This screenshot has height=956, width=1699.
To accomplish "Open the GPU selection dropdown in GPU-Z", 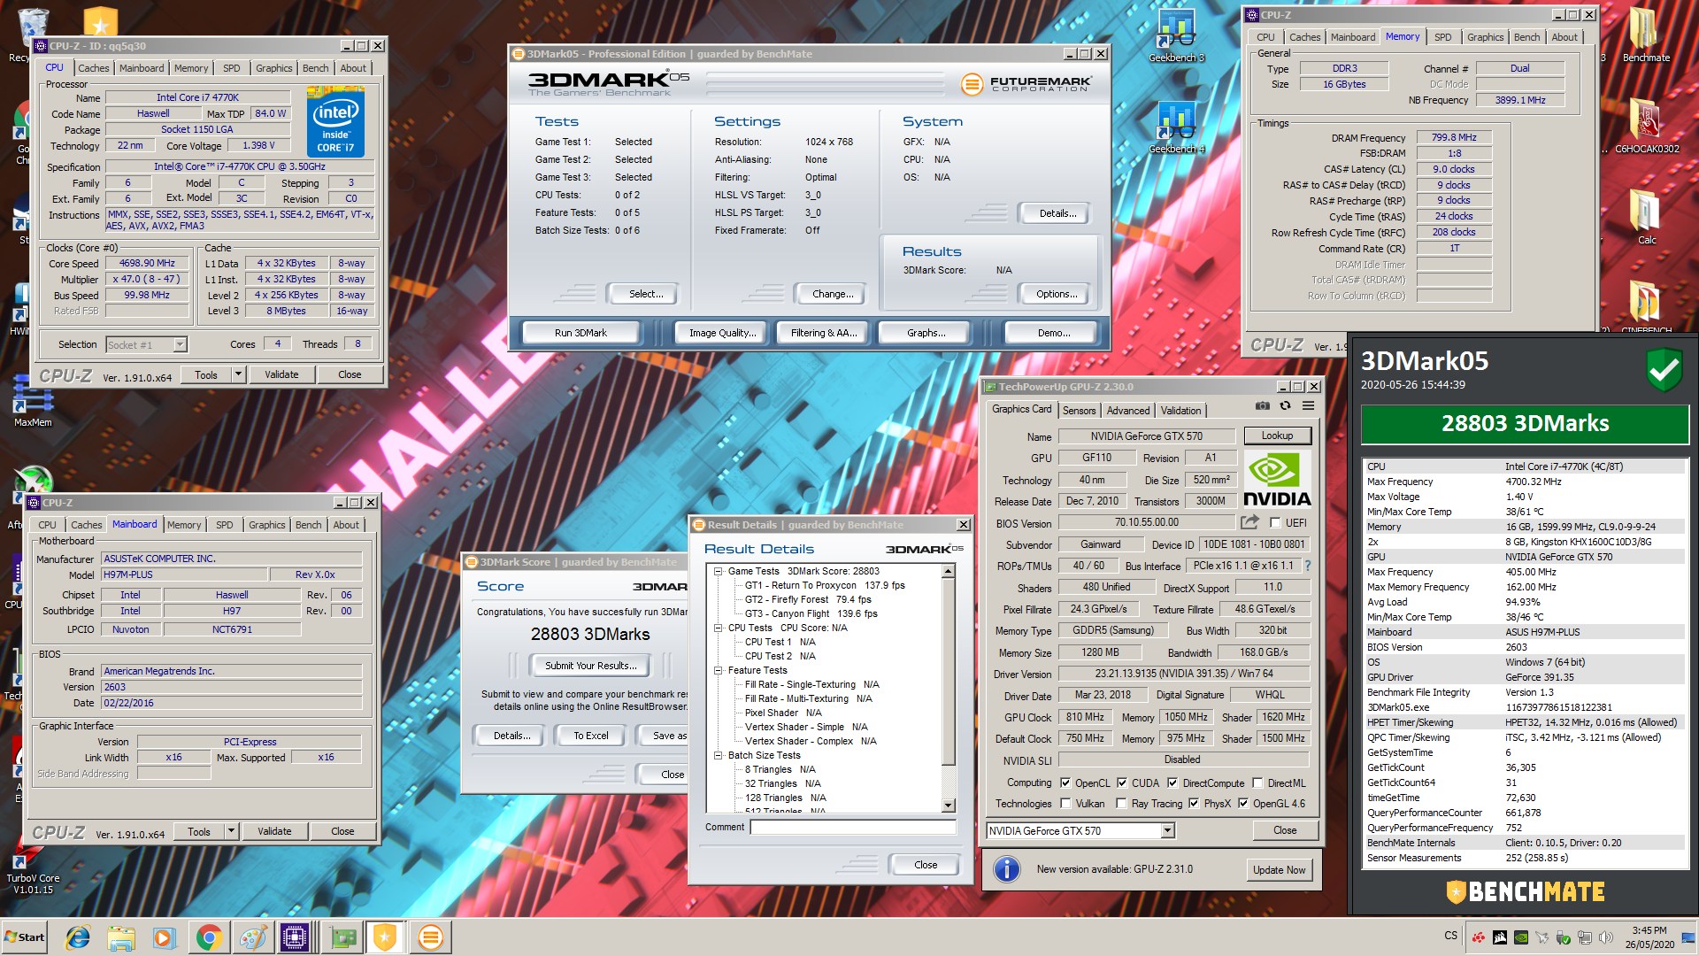I will tap(1168, 830).
